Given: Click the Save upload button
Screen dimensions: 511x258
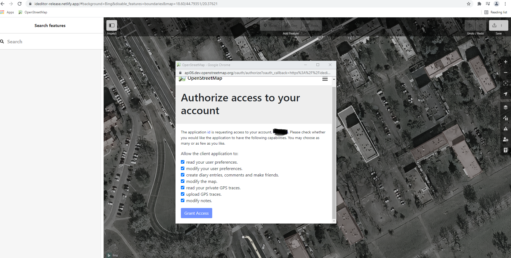Looking at the screenshot, I should (498, 25).
